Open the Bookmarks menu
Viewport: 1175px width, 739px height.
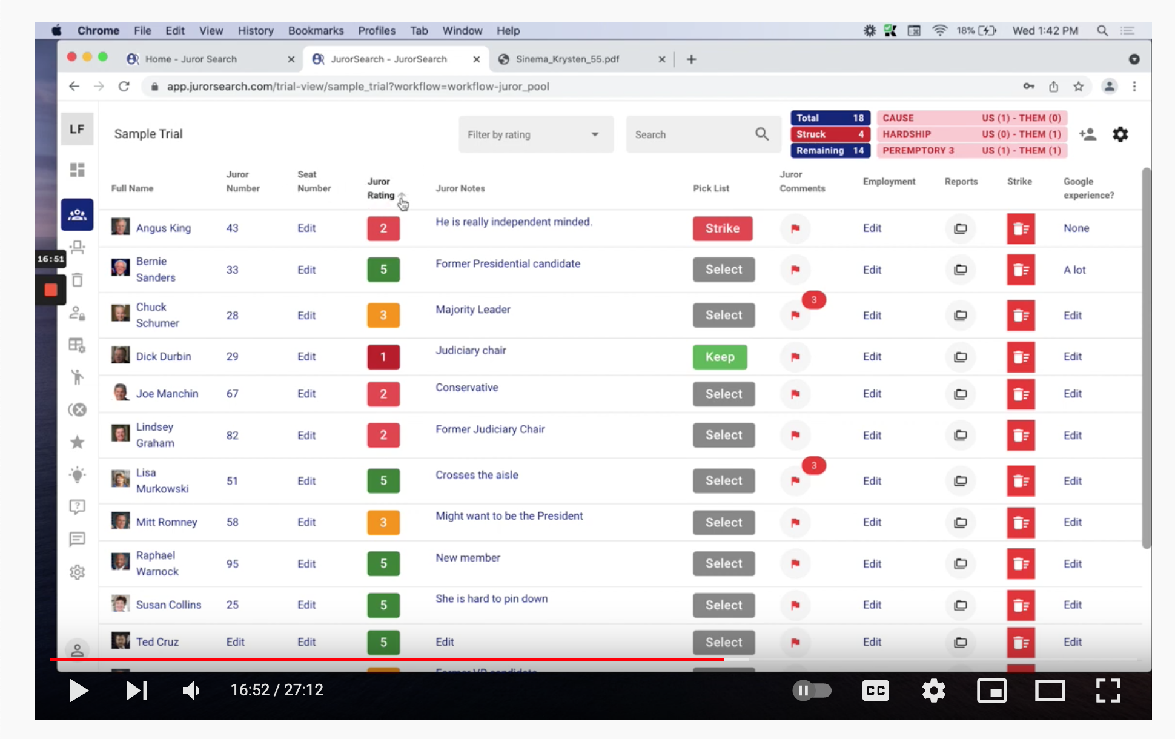tap(316, 31)
